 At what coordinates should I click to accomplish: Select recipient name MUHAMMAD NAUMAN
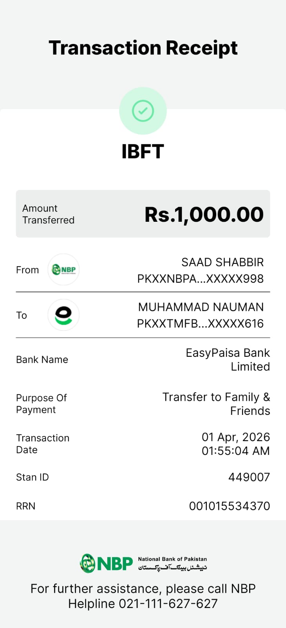click(x=201, y=307)
